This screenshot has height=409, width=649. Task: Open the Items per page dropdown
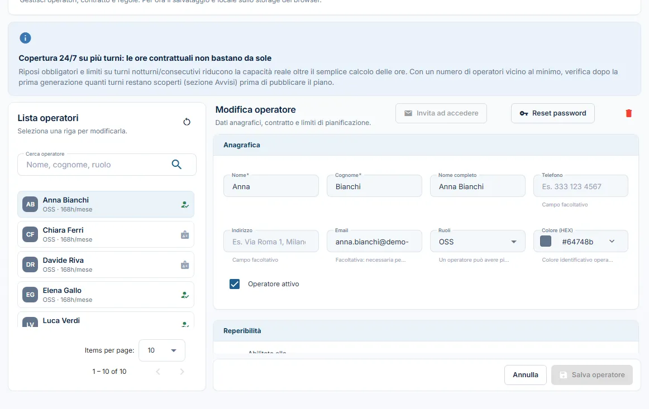(162, 350)
